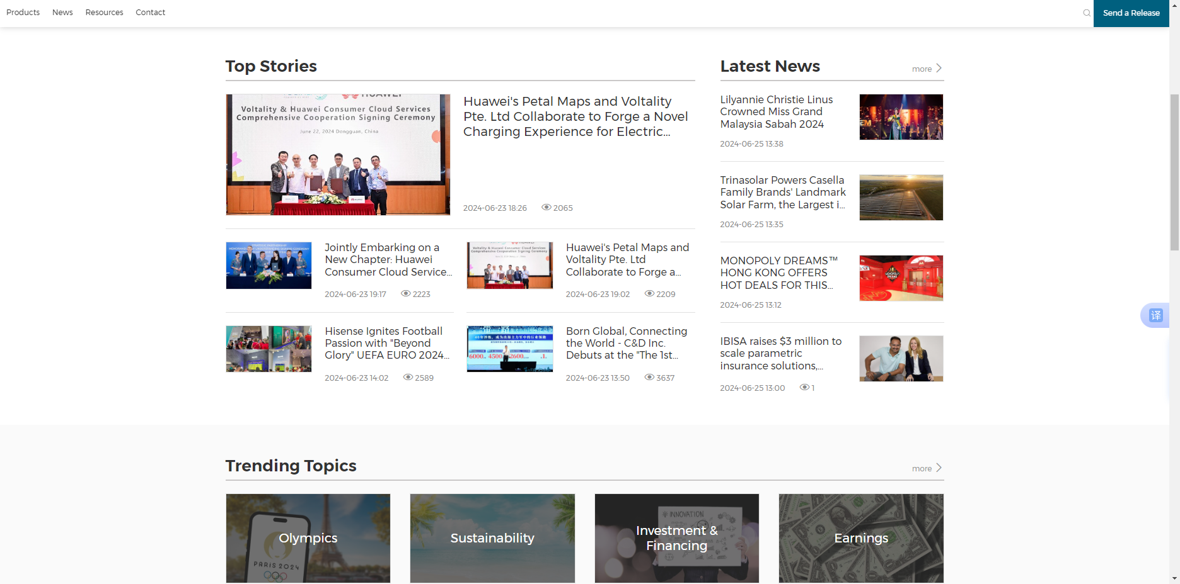
Task: Click the 2024-06-23 18:26 timestamp
Action: tap(495, 208)
